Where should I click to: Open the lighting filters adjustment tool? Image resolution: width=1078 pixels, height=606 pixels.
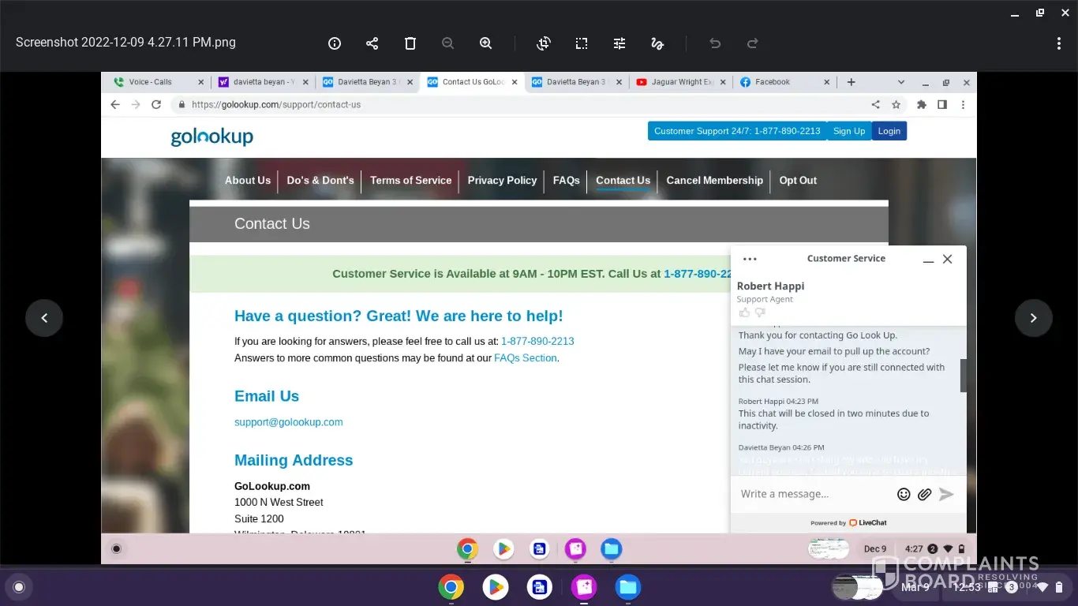(619, 43)
